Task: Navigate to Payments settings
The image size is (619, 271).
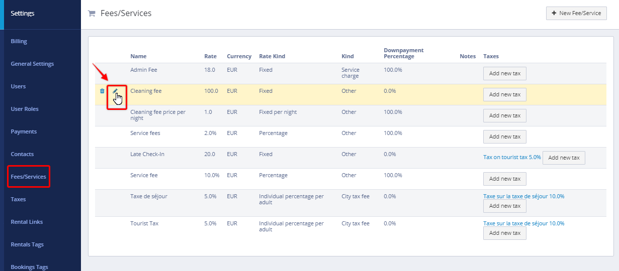Action: pyautogui.click(x=24, y=131)
